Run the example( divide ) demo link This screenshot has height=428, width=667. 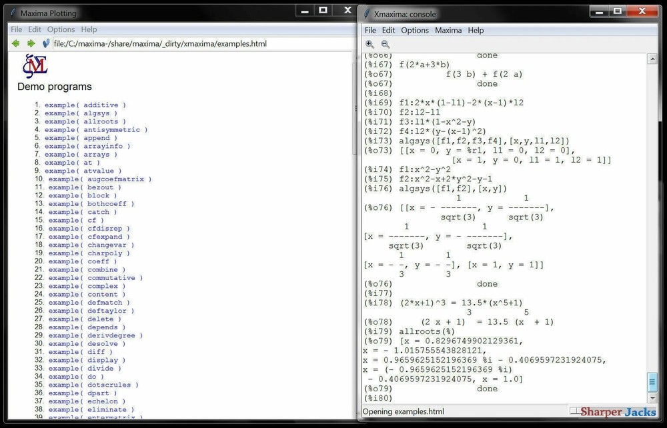(x=85, y=368)
